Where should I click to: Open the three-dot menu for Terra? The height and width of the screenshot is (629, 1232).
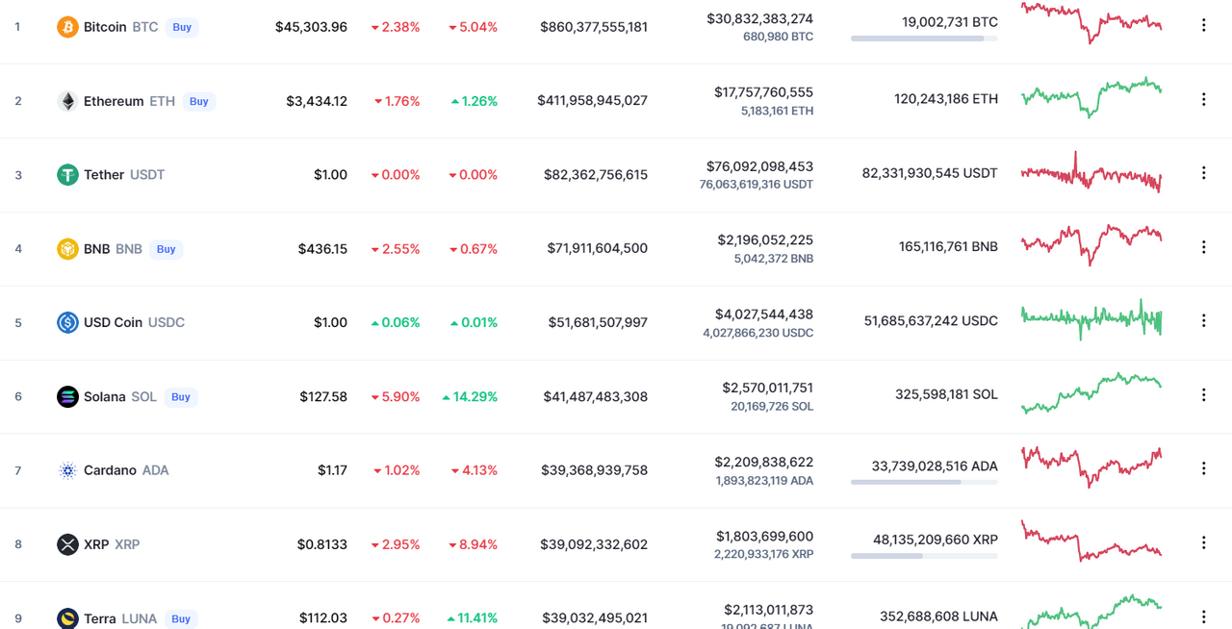(1203, 616)
